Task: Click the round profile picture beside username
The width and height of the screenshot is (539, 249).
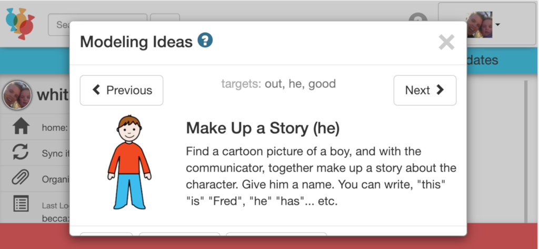Action: click(x=17, y=95)
